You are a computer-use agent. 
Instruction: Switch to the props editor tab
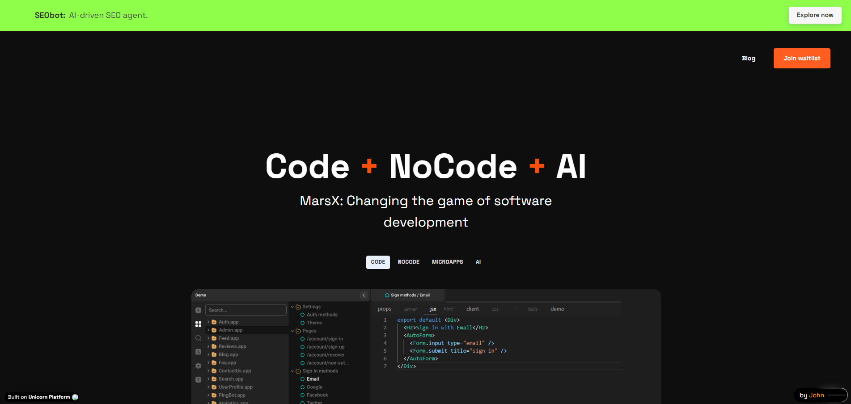[x=384, y=309]
